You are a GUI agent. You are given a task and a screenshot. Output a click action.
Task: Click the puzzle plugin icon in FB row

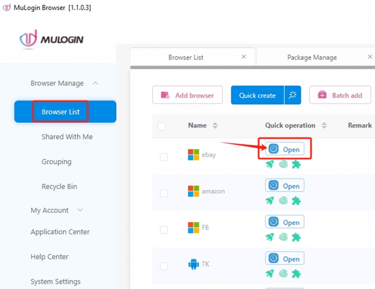pyautogui.click(x=296, y=237)
